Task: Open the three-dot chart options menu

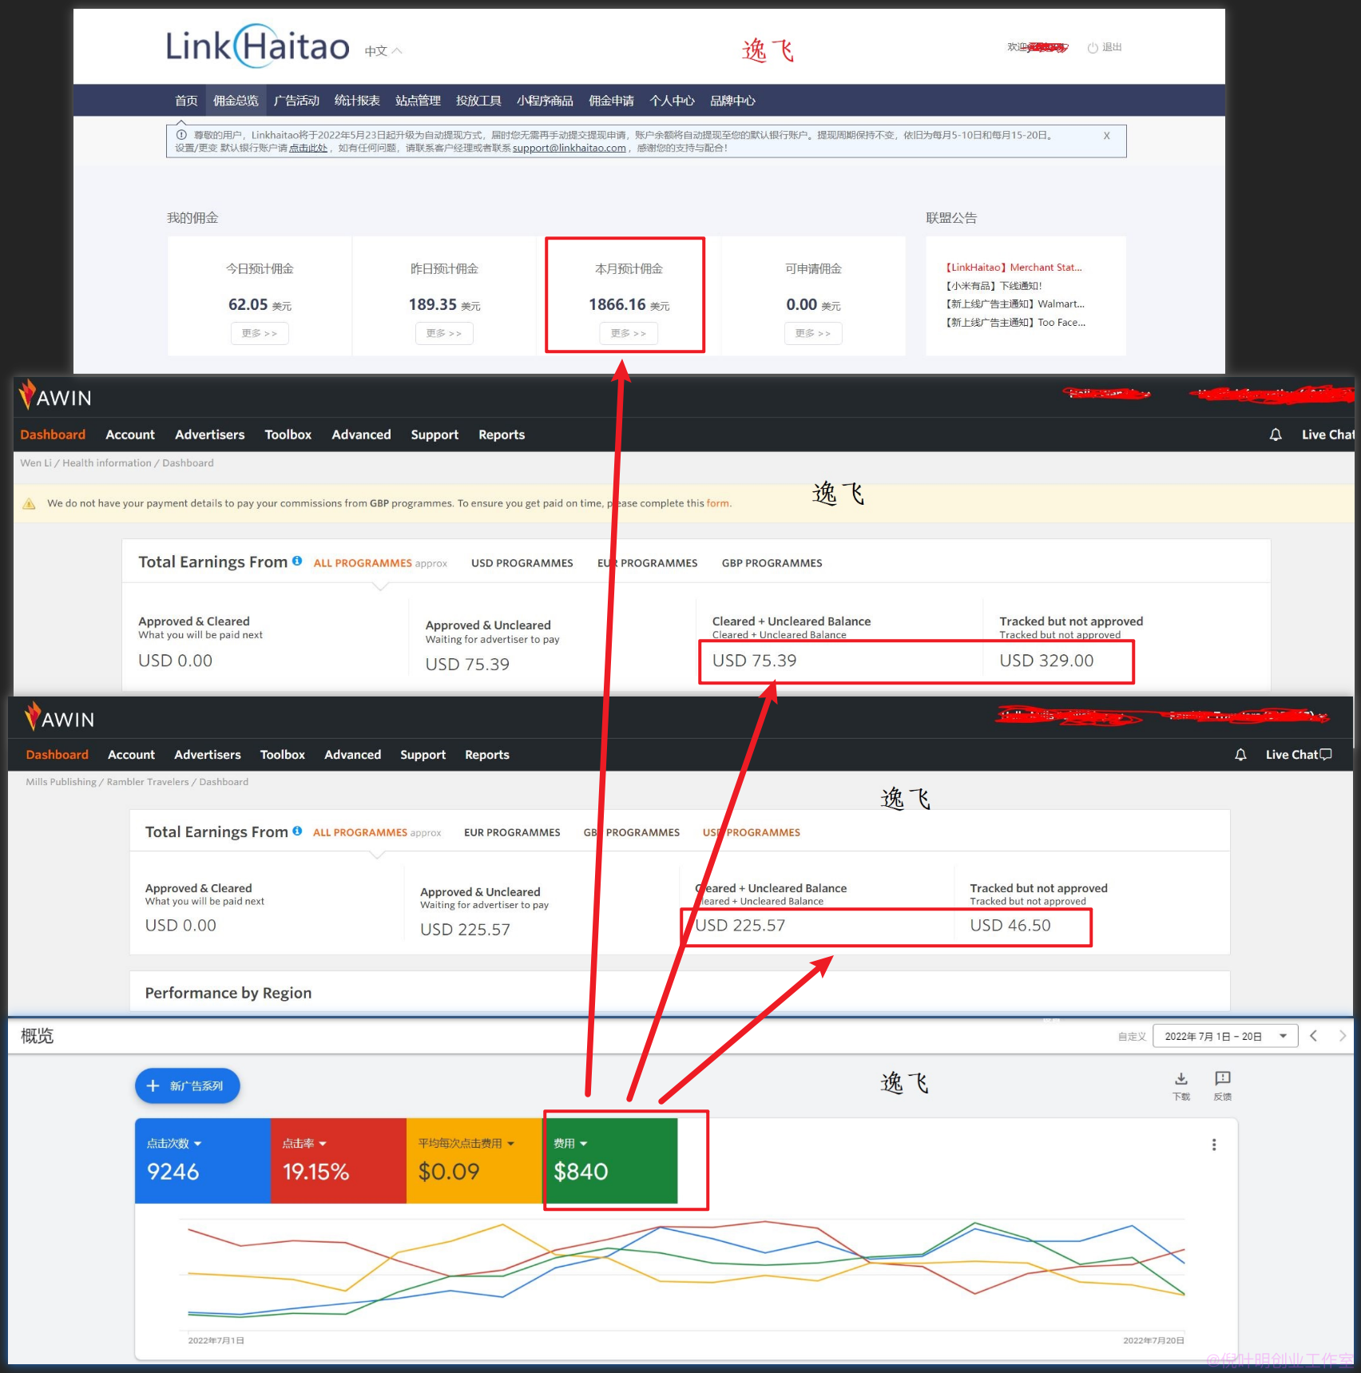Action: [x=1214, y=1145]
